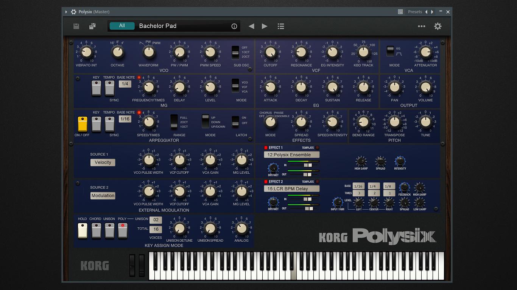This screenshot has height=290, width=517.
Task: Click the Bachelor Pad preset name
Action: tap(158, 26)
